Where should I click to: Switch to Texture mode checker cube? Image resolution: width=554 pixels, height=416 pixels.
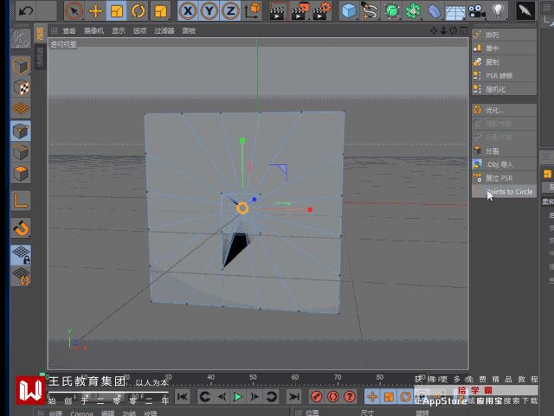point(21,87)
